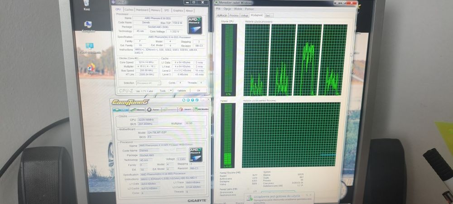Click the GIGABYTE logo in EasyTune6
The width and height of the screenshot is (453, 204).
pos(197,200)
